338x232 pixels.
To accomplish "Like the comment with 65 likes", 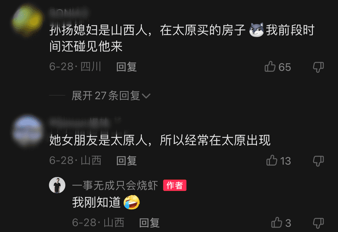I will coord(270,66).
